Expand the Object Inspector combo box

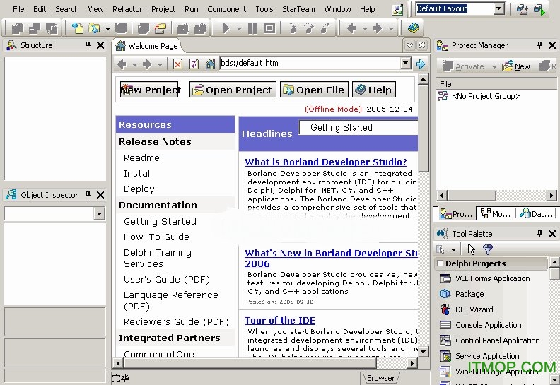(99, 214)
